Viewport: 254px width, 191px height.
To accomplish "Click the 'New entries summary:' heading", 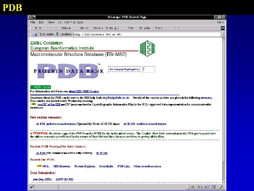I will (x=46, y=117).
